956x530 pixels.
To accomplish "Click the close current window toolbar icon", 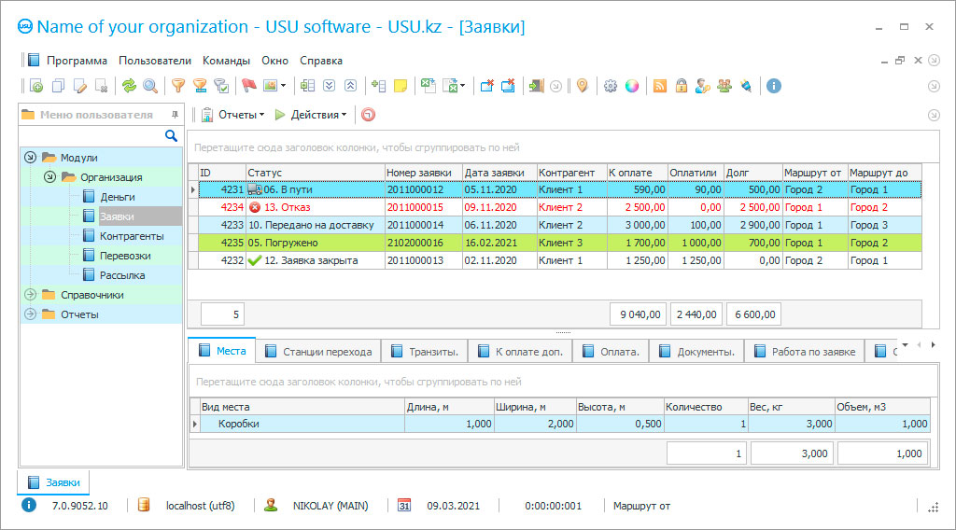I will pyautogui.click(x=486, y=86).
